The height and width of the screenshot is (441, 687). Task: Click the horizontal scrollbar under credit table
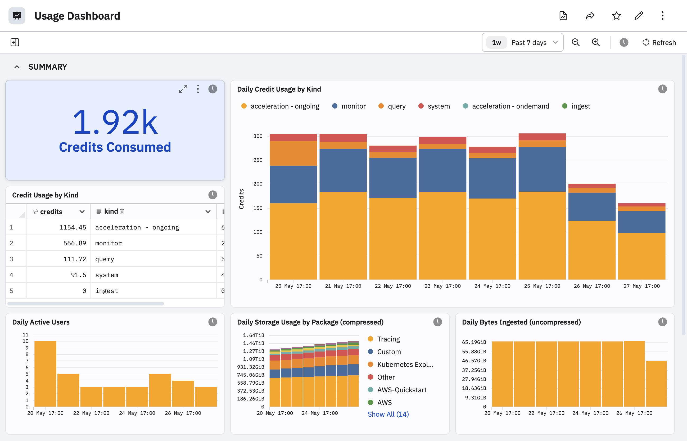click(x=85, y=304)
